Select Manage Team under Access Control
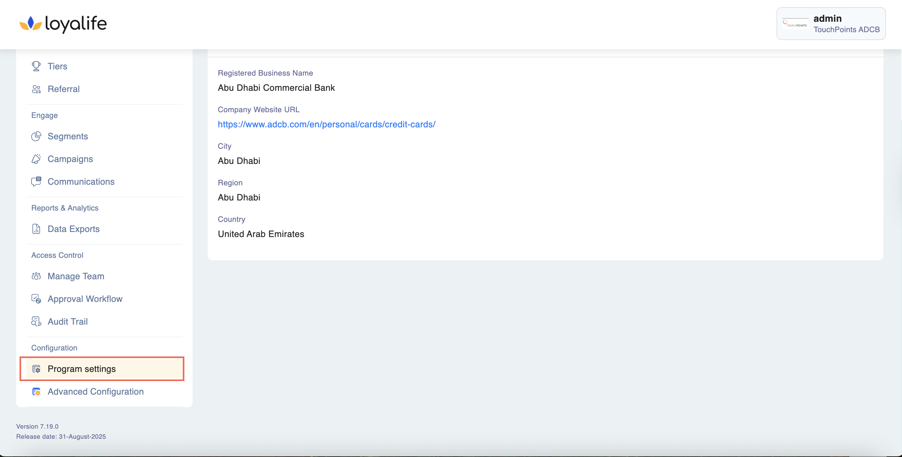 click(x=76, y=276)
